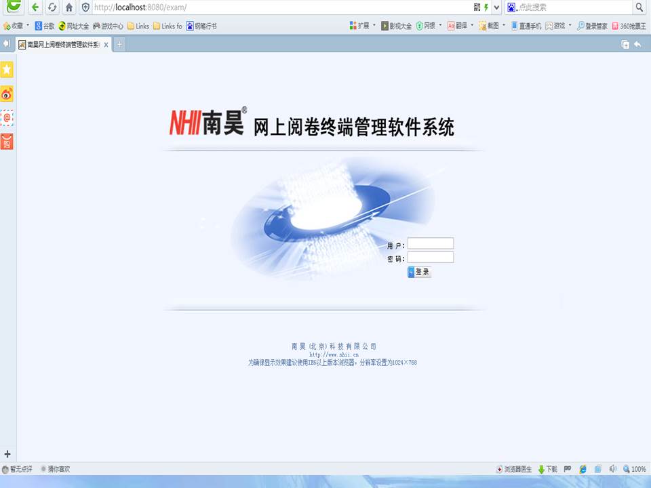Toggle the favorites star in the sidebar
The height and width of the screenshot is (488, 651).
[x=7, y=68]
